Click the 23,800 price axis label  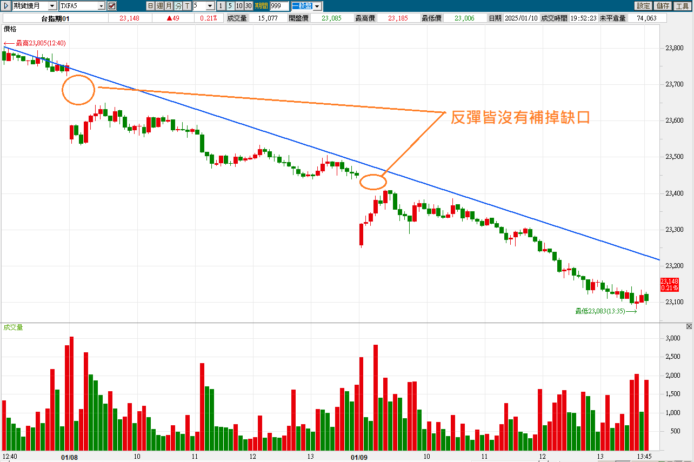click(x=673, y=48)
